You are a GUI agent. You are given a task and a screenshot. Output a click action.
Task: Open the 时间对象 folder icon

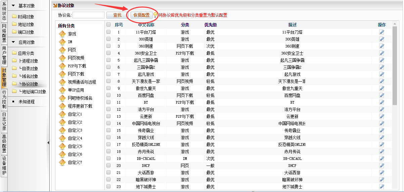[14, 17]
